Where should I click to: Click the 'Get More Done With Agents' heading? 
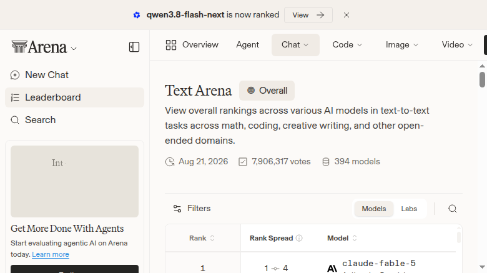(67, 229)
